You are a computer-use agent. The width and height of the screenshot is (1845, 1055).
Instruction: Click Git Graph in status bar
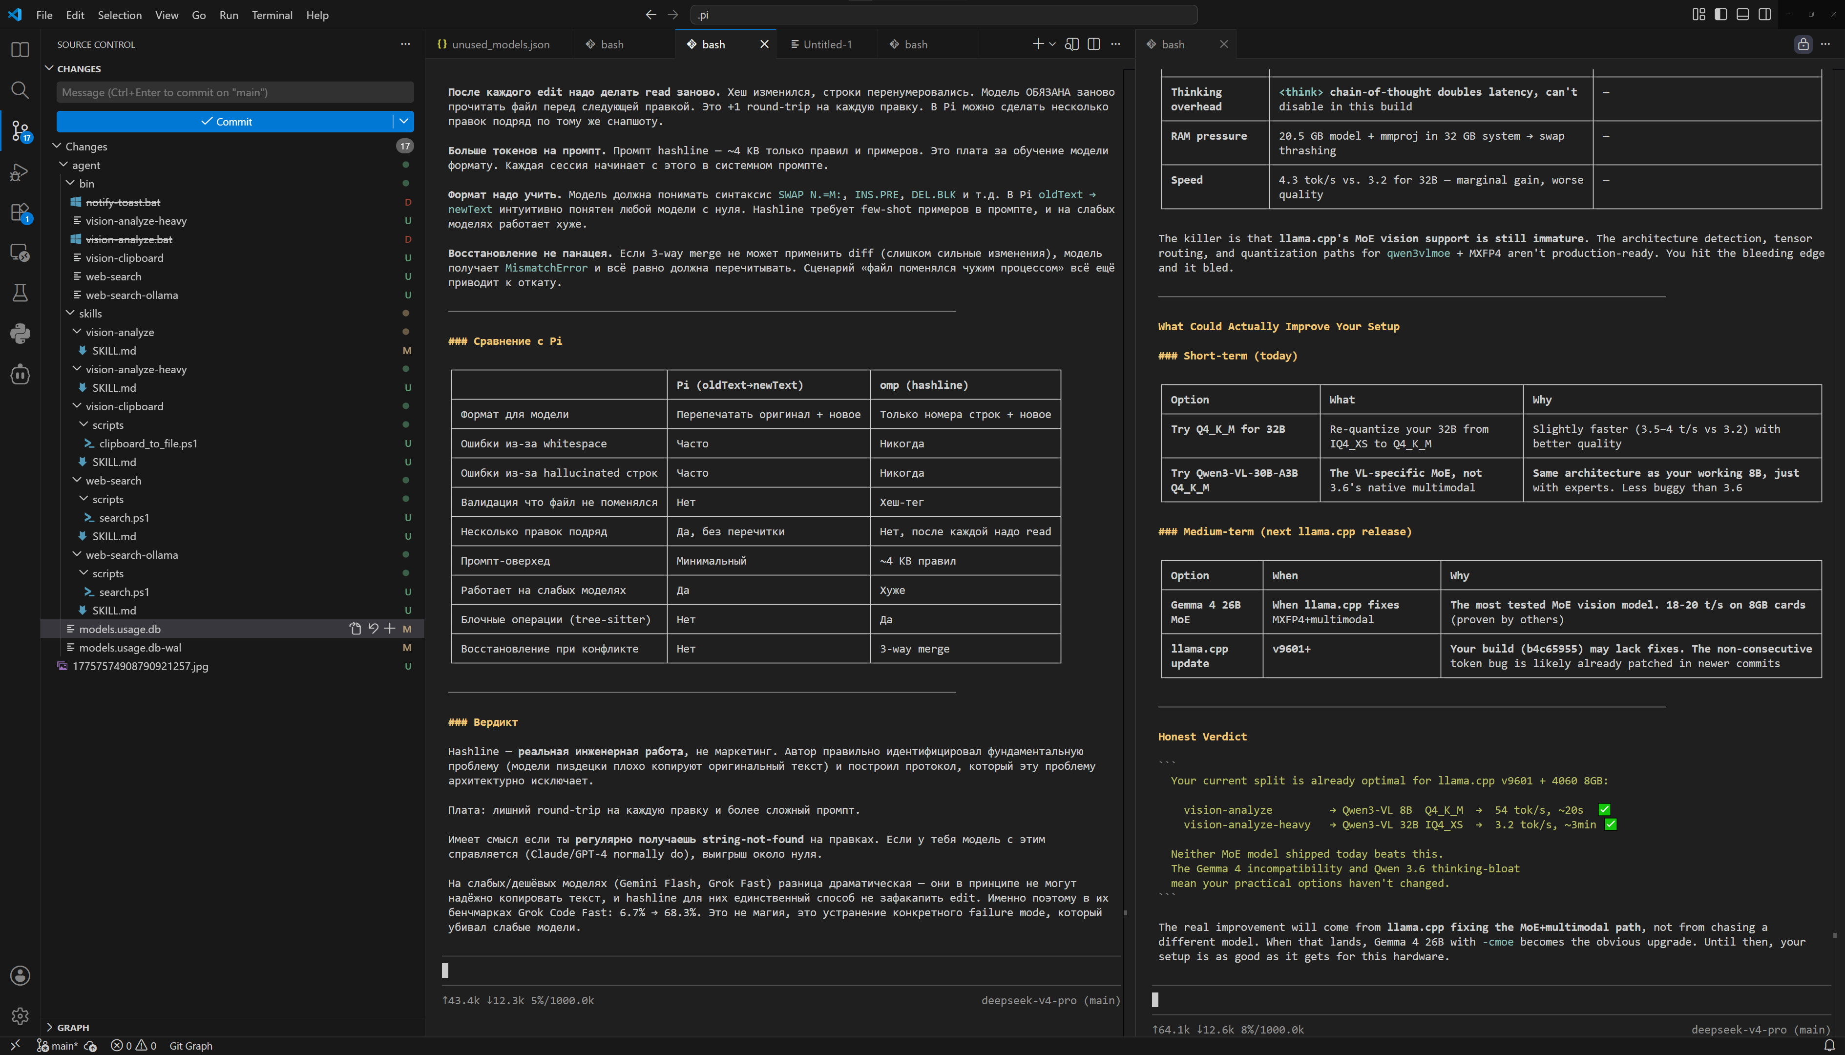pyautogui.click(x=190, y=1046)
